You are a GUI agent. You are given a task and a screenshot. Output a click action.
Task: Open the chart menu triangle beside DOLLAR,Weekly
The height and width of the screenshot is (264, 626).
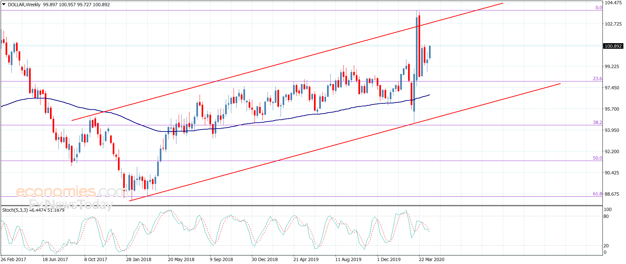point(4,5)
